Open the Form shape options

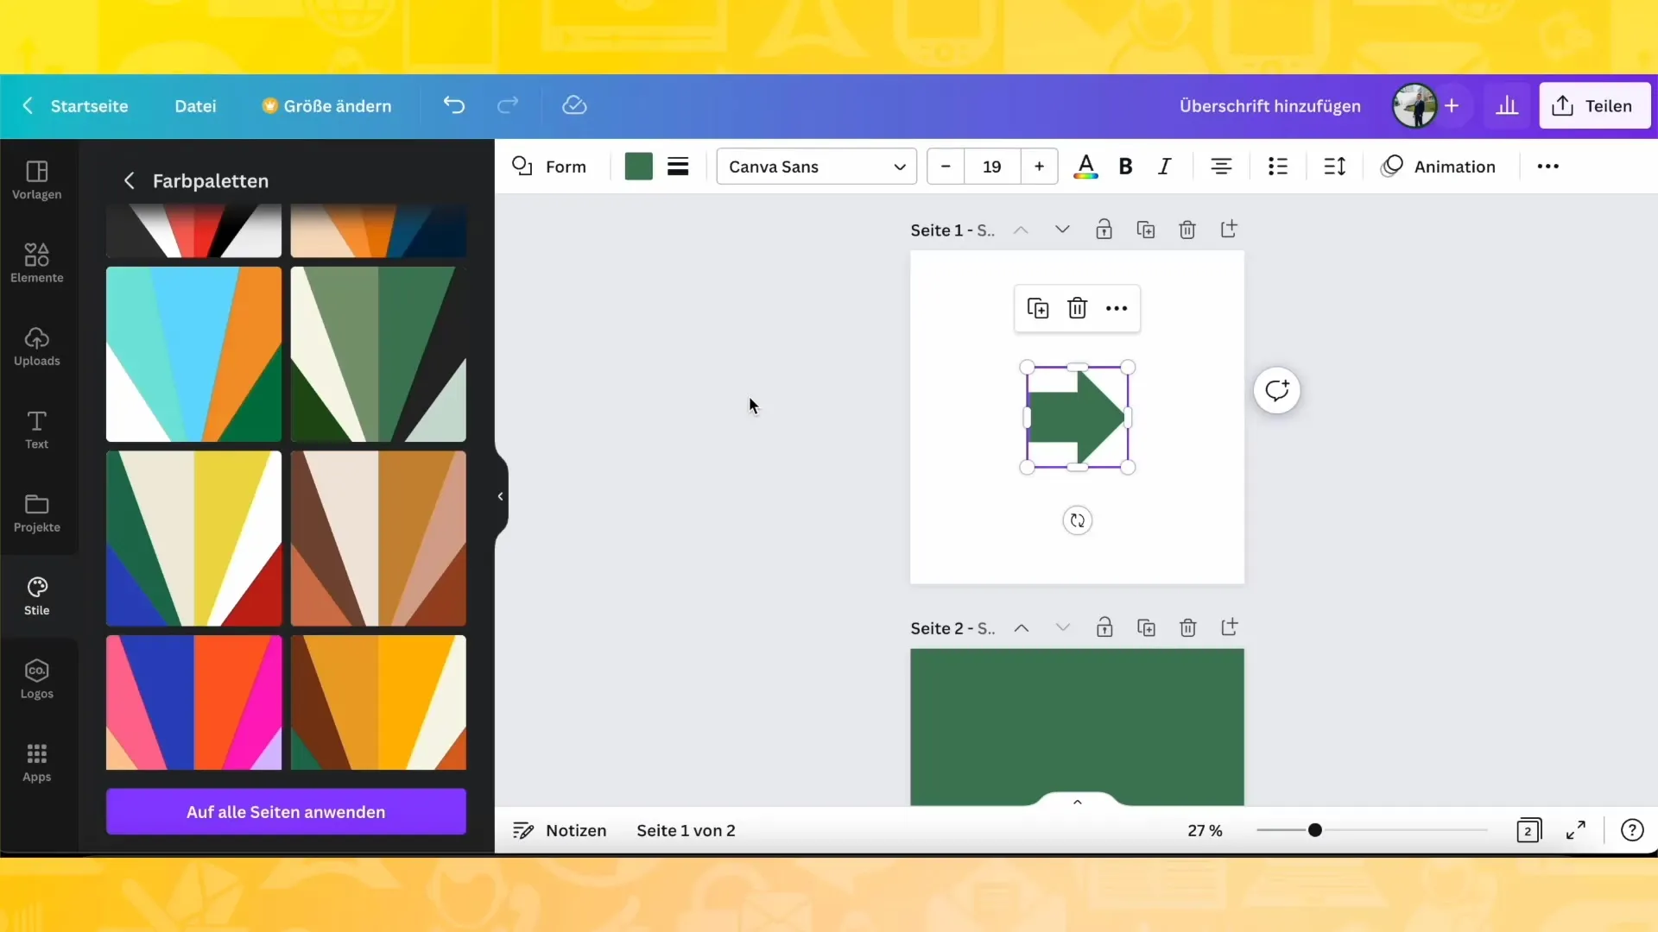click(x=549, y=167)
